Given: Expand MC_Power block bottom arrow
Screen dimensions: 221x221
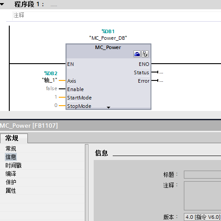Looking at the screenshot, I should tap(108, 107).
